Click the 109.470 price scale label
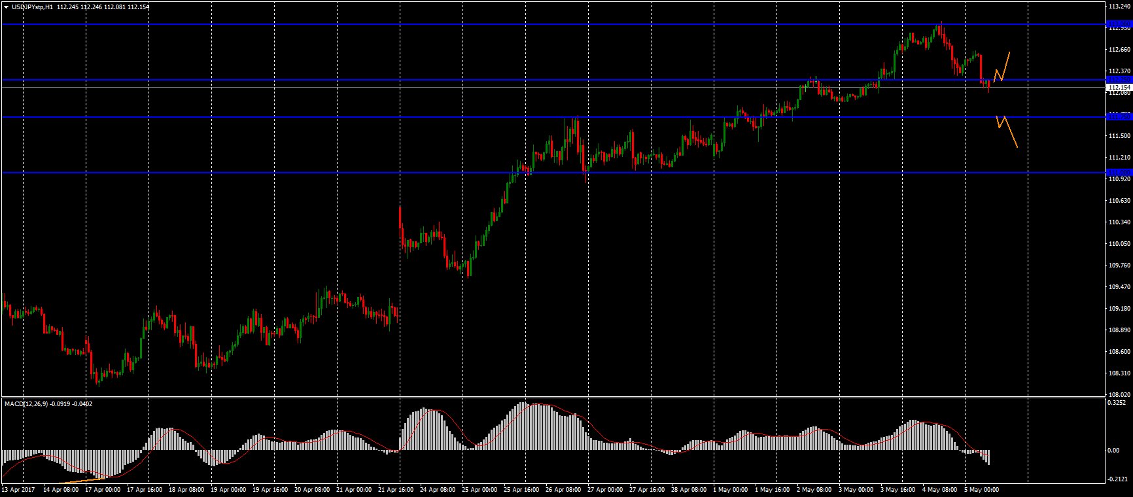Screen dimensions: 1133x497 pos(1119,287)
